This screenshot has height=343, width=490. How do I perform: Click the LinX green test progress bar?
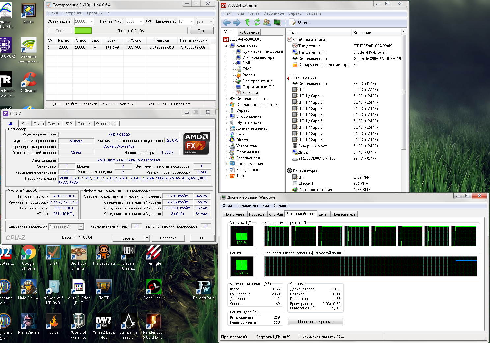coord(83,31)
